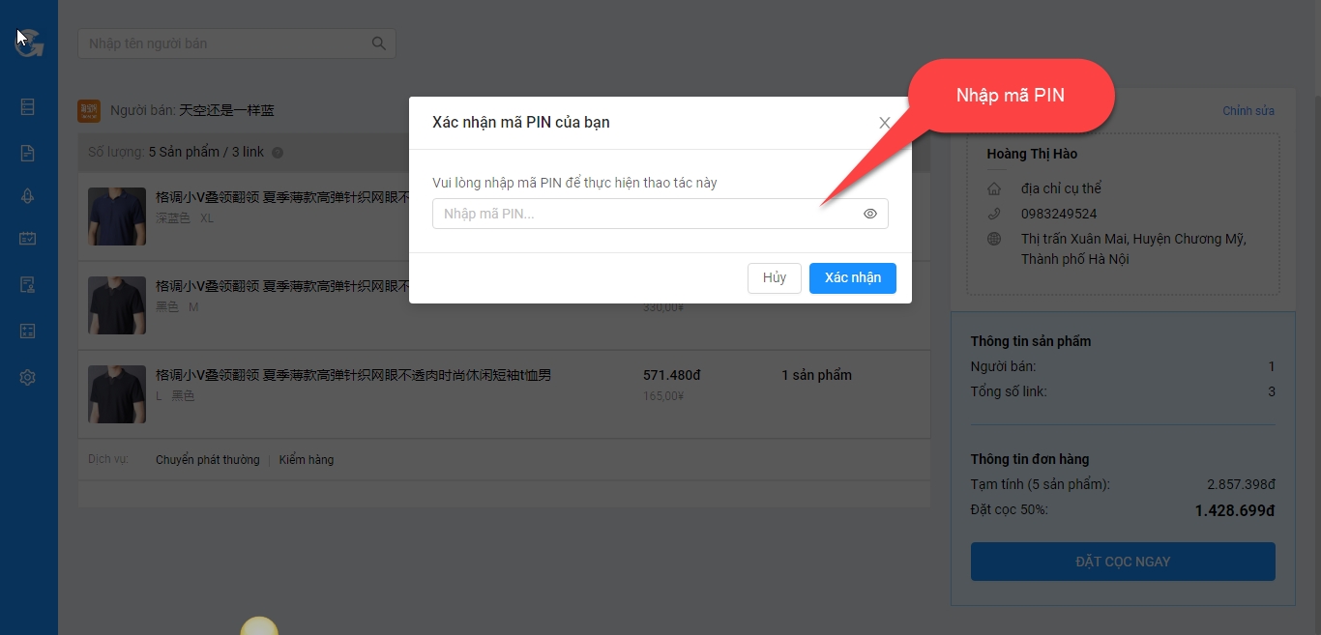
Task: Close the PIN confirmation dialog
Action: click(884, 123)
